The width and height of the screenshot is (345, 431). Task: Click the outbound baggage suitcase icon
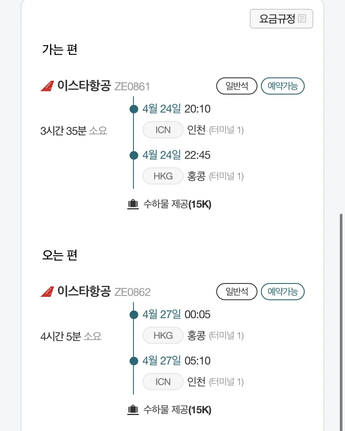[133, 204]
